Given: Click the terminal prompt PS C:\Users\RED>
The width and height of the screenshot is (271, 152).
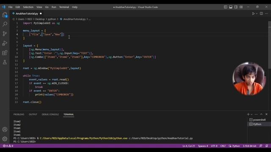Looking at the screenshot, I should click(x=25, y=142).
